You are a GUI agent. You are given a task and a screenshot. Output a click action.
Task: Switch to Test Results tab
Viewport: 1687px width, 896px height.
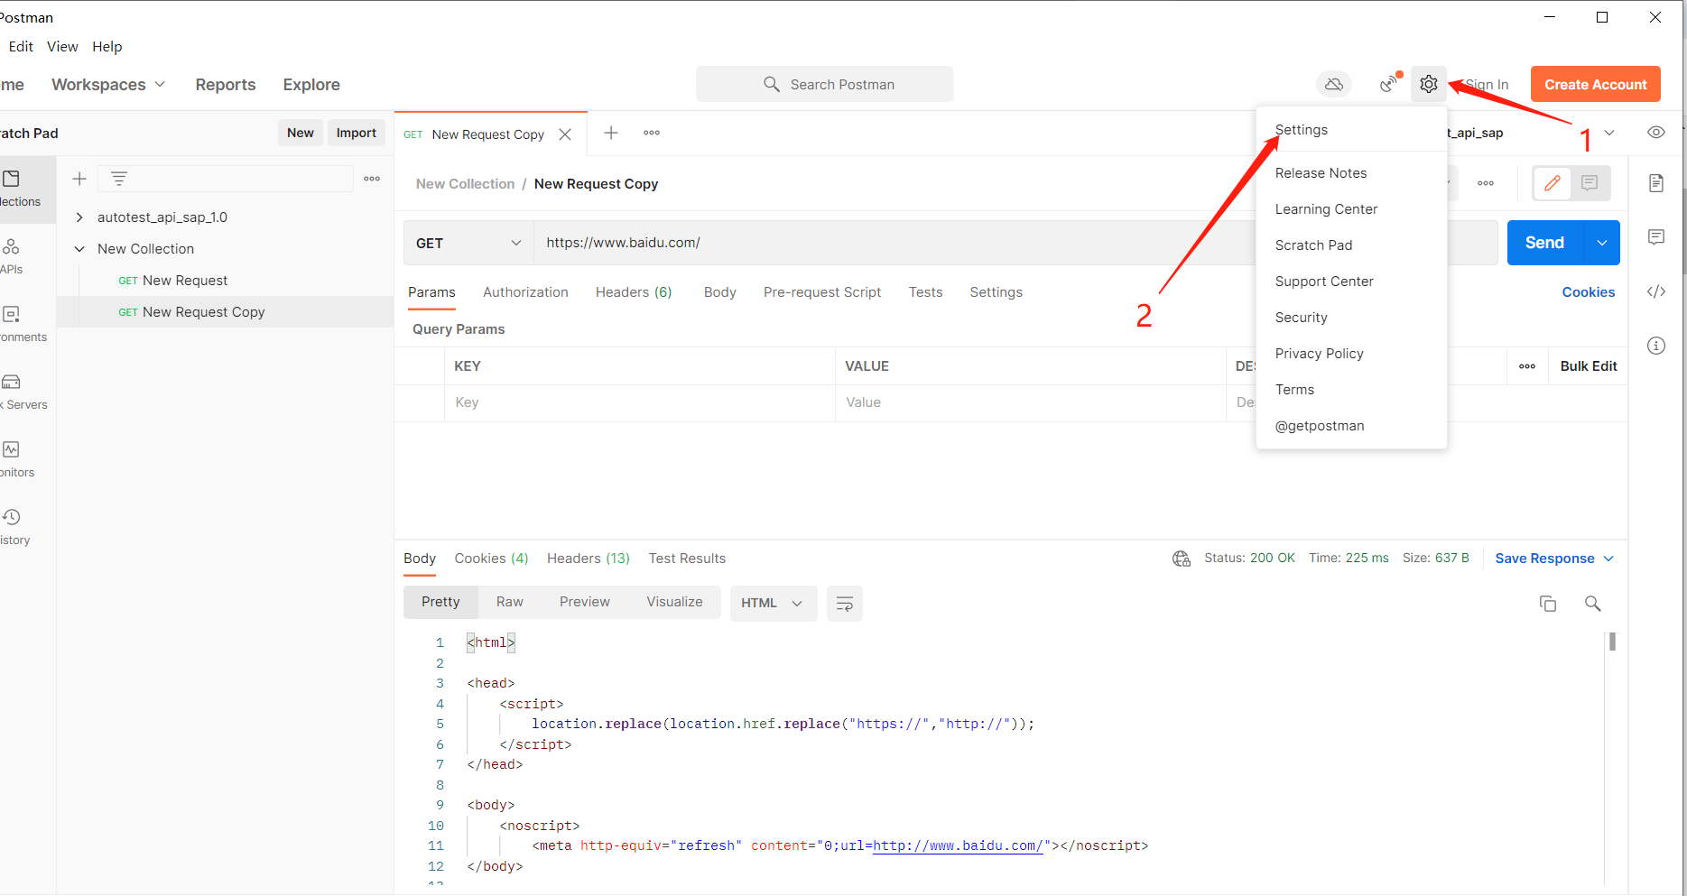(687, 559)
